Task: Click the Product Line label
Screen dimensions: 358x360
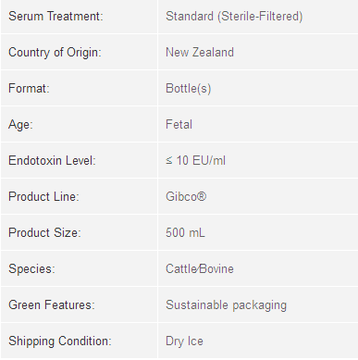Action: [x=43, y=196]
